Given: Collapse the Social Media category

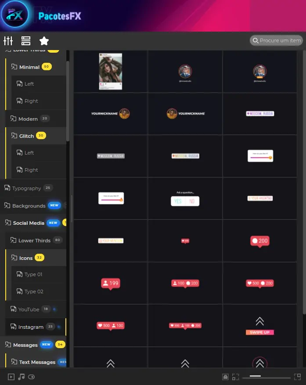Looking at the screenshot, I should tap(29, 223).
